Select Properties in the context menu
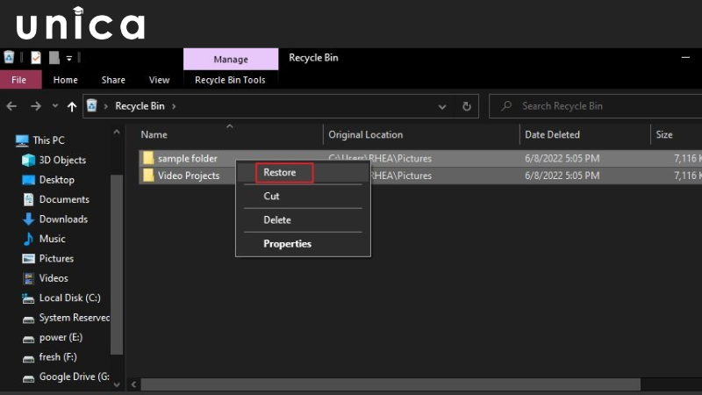 pyautogui.click(x=287, y=244)
